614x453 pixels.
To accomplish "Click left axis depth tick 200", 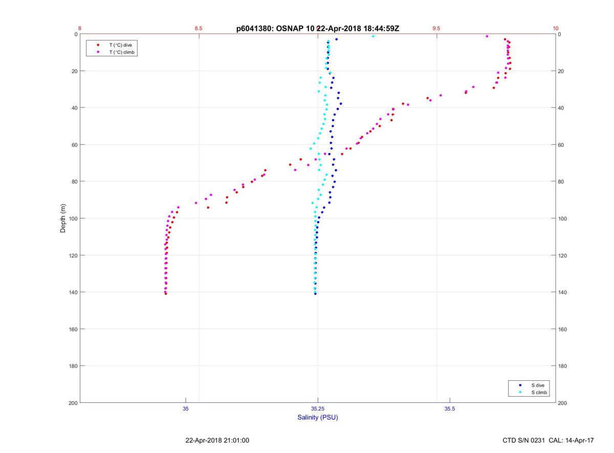I will (73, 403).
